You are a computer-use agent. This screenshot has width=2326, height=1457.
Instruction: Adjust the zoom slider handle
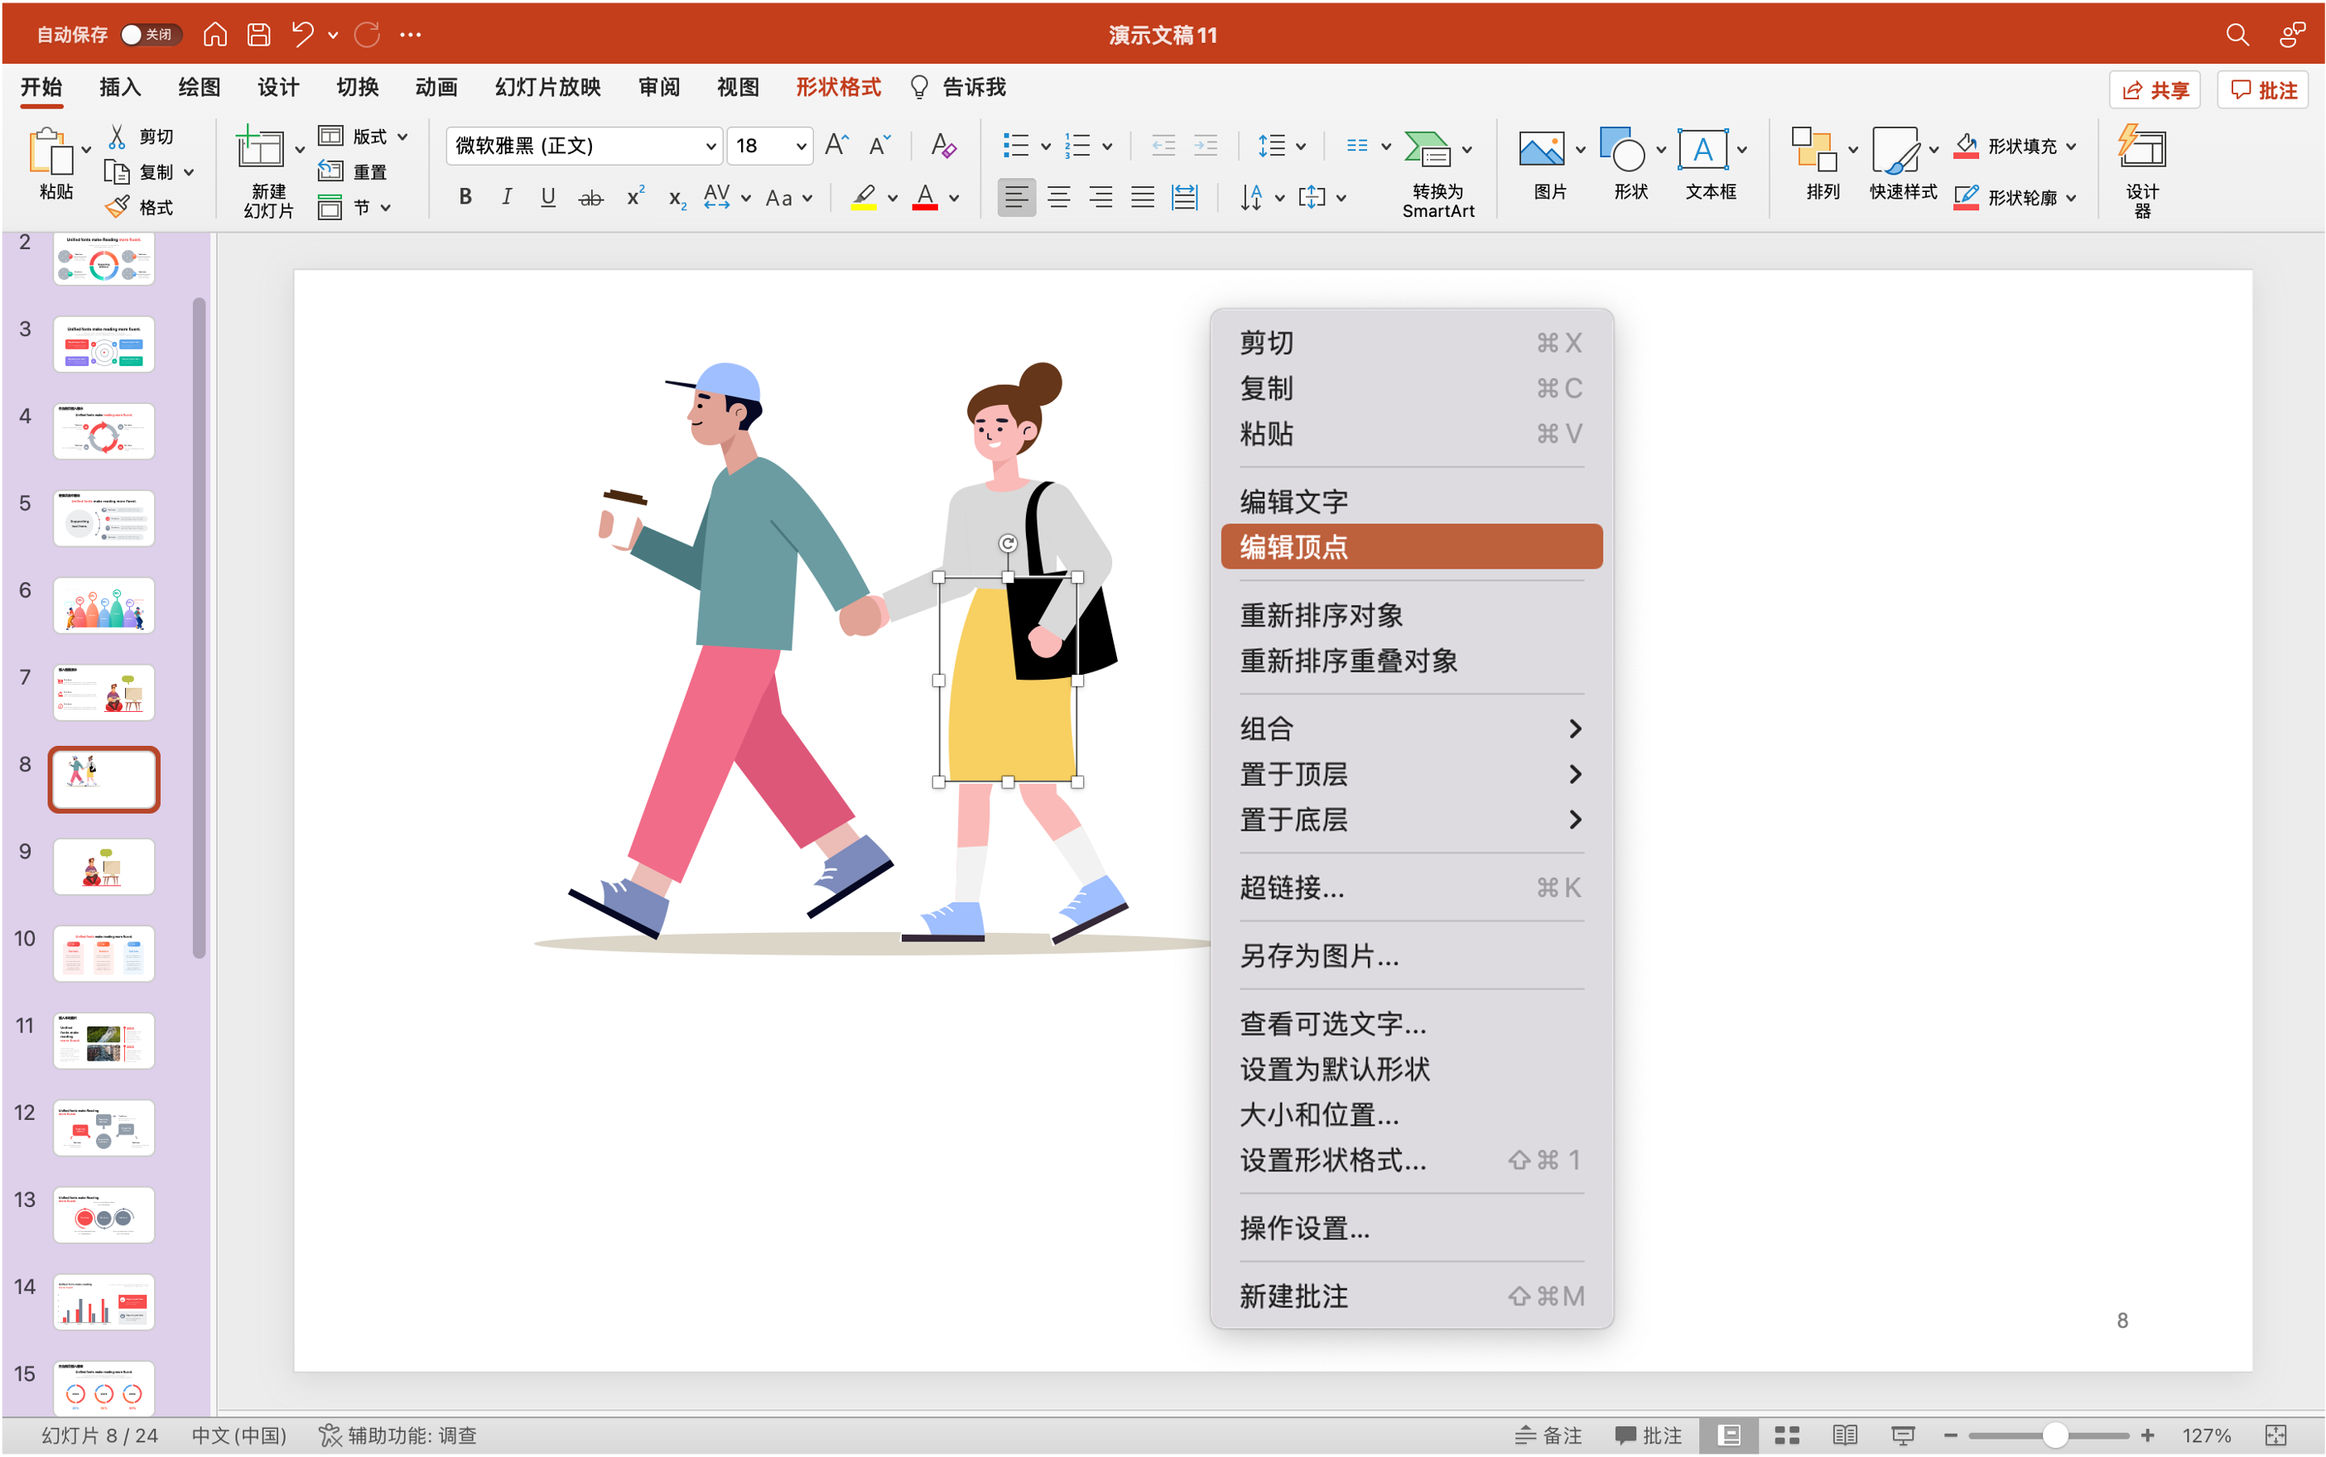pos(2054,1435)
